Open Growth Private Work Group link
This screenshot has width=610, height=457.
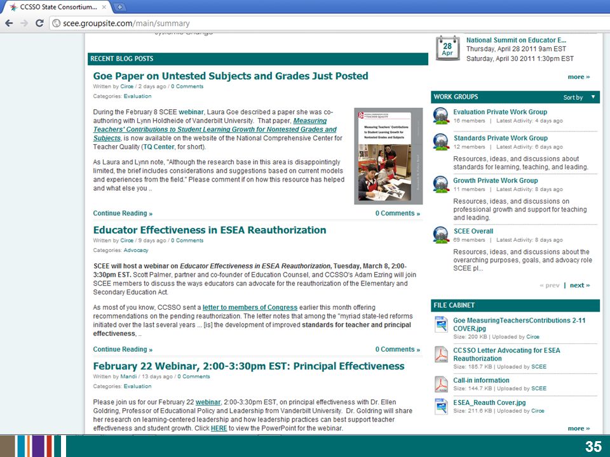pyautogui.click(x=495, y=180)
